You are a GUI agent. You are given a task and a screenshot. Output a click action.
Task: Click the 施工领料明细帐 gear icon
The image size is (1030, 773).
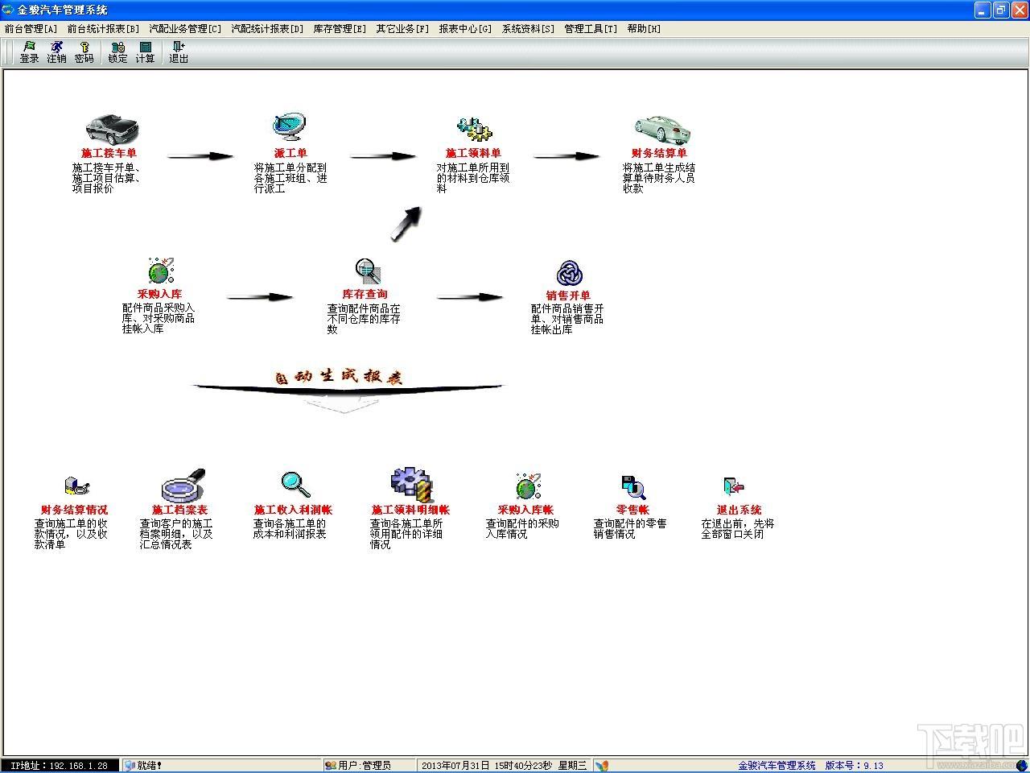pos(411,485)
